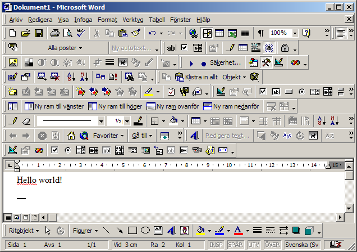The width and height of the screenshot is (357, 252).
Task: Show paragraph marks pilcrow icon
Action: pos(261,33)
